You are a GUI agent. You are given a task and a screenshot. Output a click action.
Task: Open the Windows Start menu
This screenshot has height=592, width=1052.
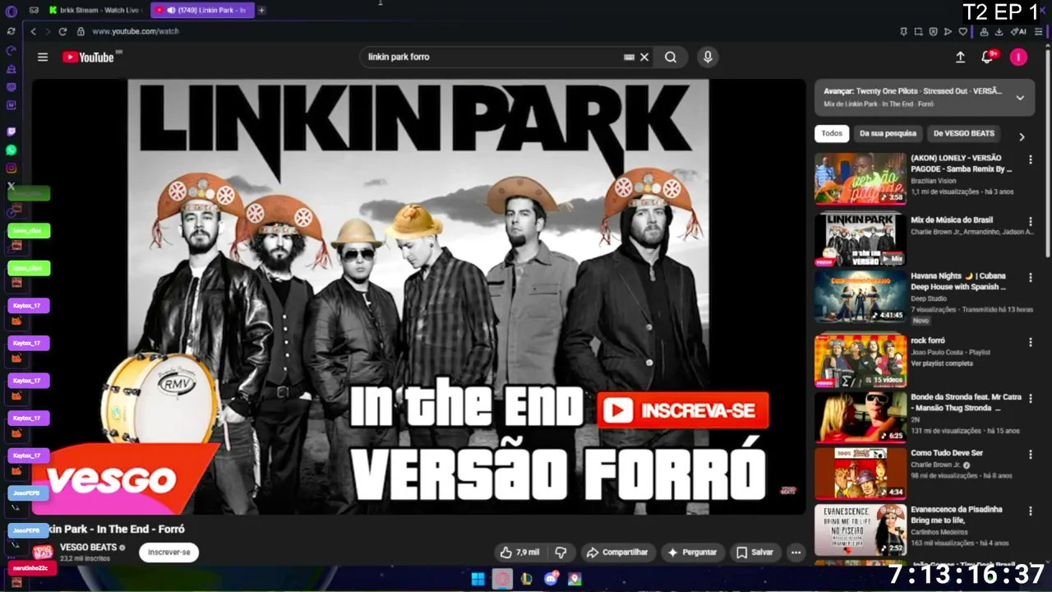coord(478,579)
